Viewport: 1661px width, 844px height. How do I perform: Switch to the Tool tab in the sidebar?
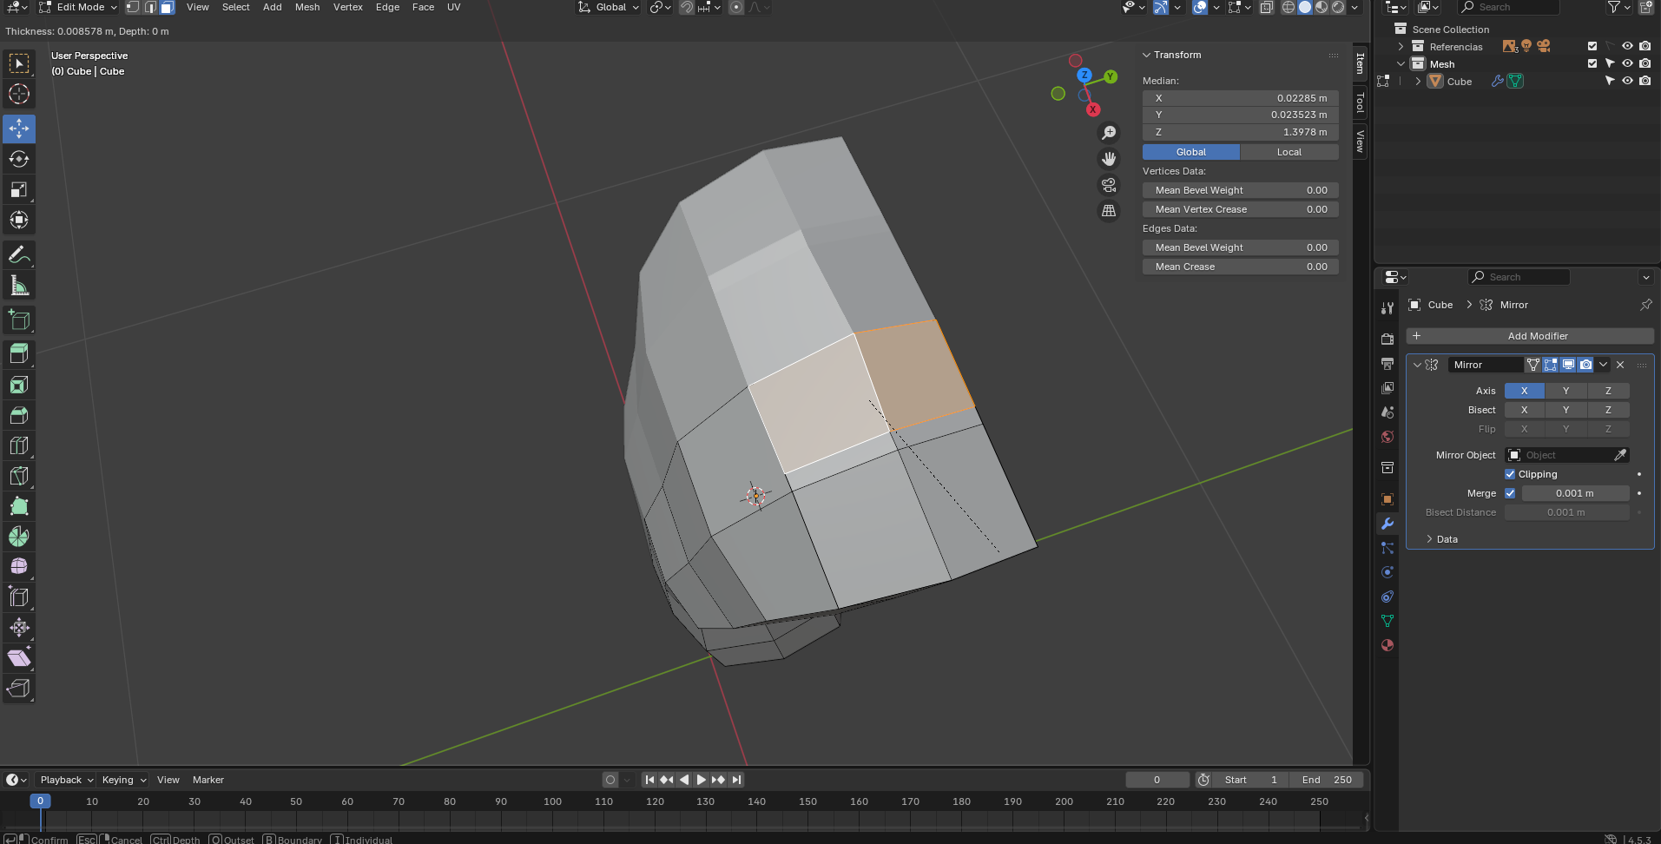pos(1359,102)
